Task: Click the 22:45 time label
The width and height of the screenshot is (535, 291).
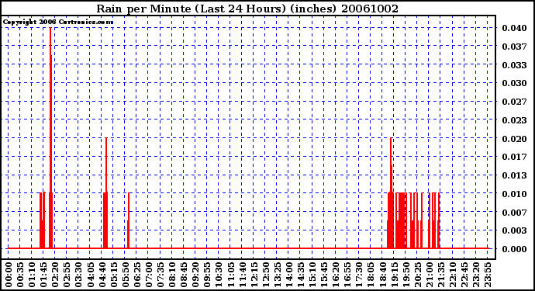Action: coord(464,275)
